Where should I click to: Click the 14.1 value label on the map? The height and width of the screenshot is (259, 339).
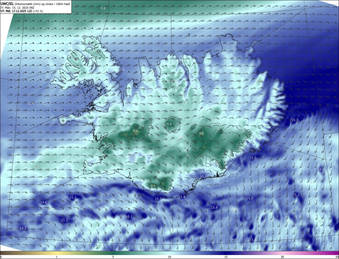pos(321,169)
